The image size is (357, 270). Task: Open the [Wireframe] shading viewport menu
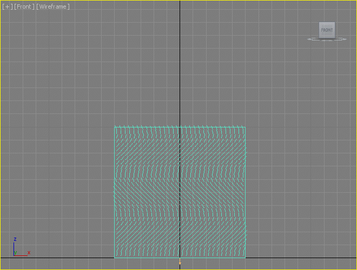click(x=53, y=6)
